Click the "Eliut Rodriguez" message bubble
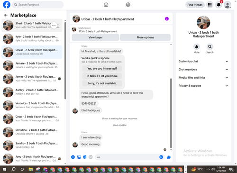The image size is (237, 173). [91, 110]
